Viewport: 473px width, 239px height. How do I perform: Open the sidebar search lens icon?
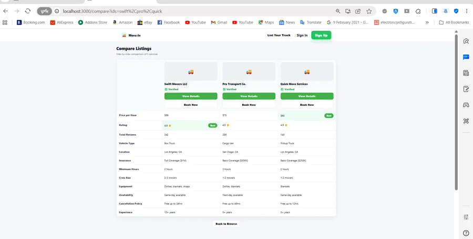point(466,41)
